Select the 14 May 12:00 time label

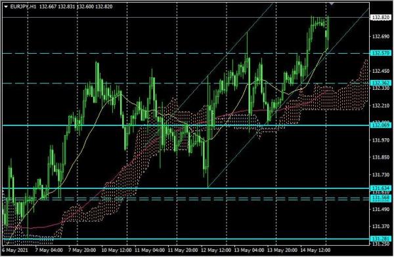[315, 250]
